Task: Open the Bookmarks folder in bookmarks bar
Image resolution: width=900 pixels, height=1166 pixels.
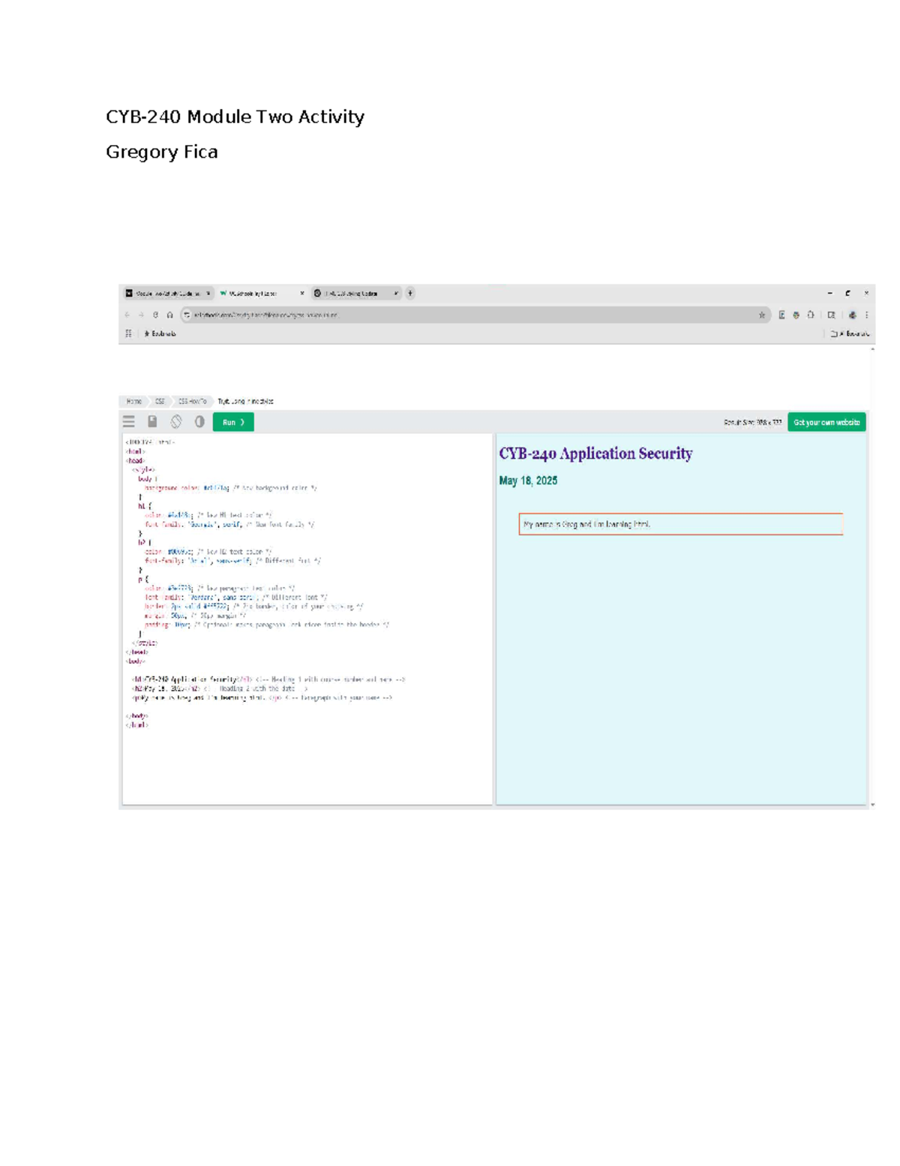Action: pos(160,333)
